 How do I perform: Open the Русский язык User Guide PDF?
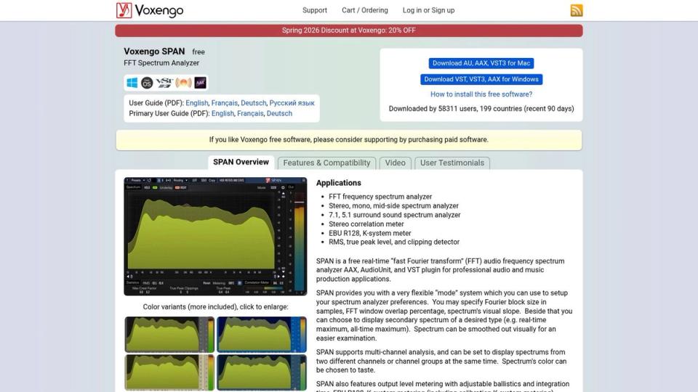click(292, 102)
